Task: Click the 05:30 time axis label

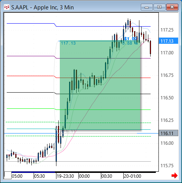Action: click(40, 176)
